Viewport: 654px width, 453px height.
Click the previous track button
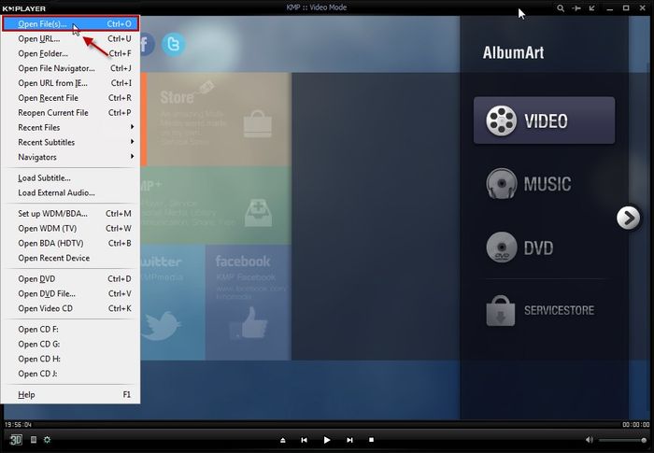(304, 440)
